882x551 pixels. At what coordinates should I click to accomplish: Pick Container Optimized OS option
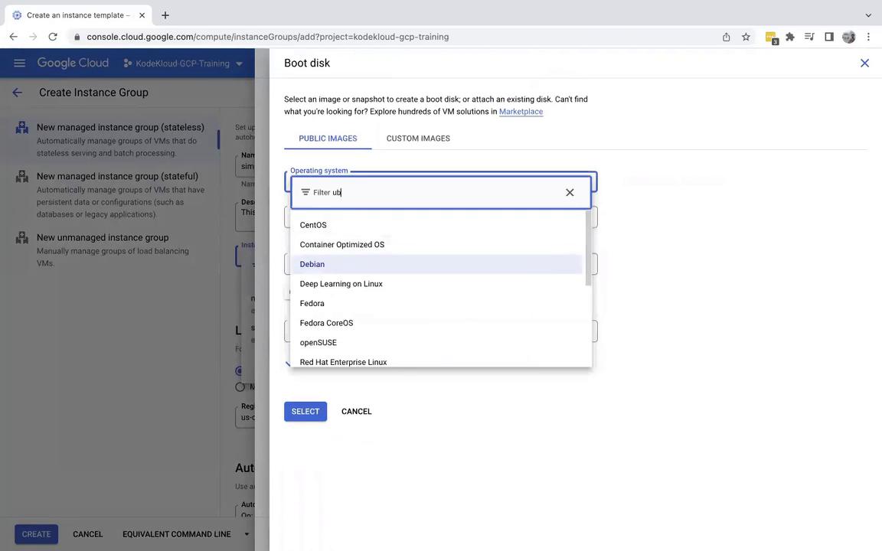click(x=342, y=245)
